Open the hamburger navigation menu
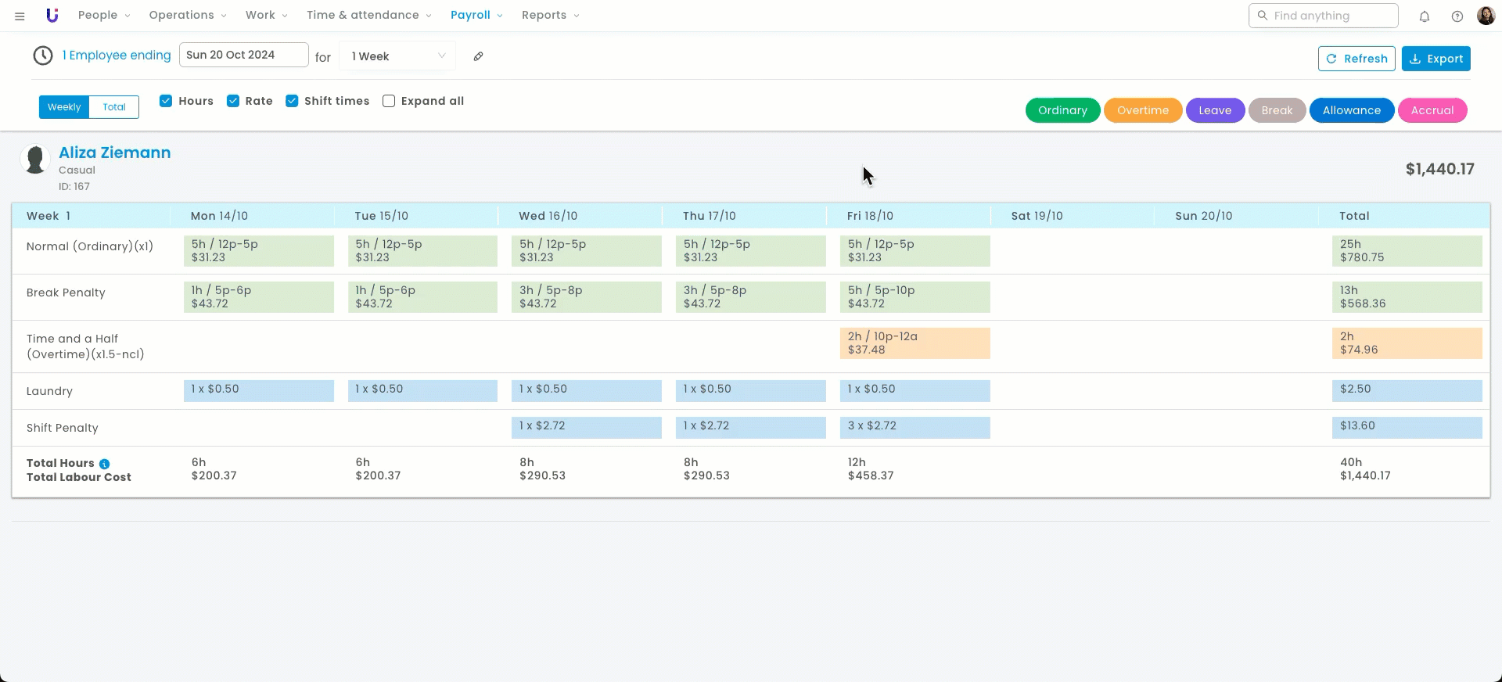This screenshot has width=1502, height=682. [20, 16]
